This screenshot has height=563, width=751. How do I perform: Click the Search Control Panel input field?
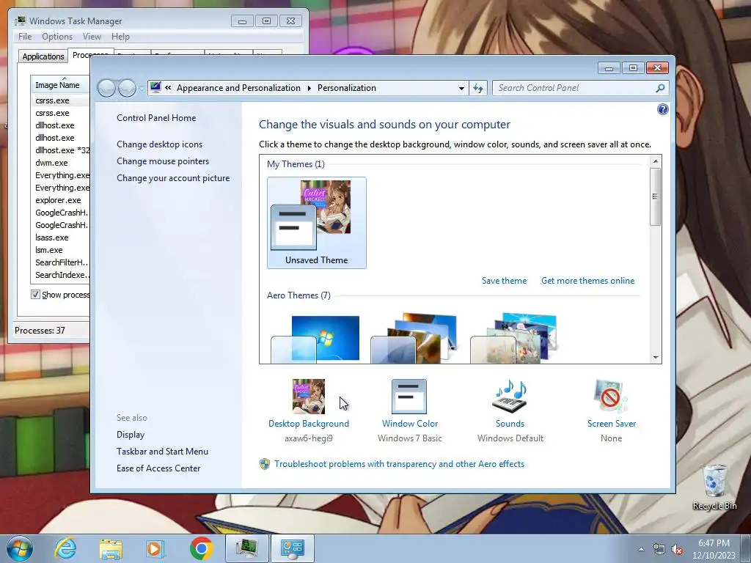tap(574, 88)
